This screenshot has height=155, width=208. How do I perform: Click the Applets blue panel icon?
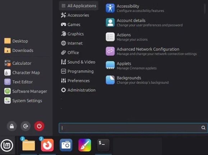click(110, 66)
